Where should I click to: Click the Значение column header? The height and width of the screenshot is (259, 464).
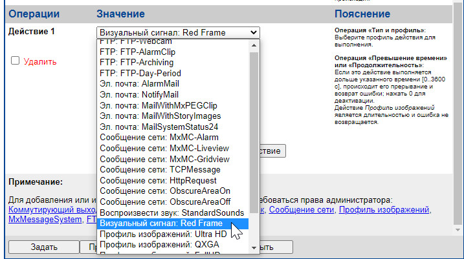coord(120,14)
